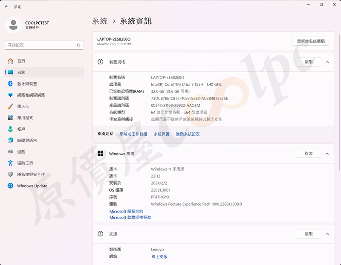Open 首頁 in the sidebar
Image resolution: width=341 pixels, height=265 pixels.
pyautogui.click(x=44, y=61)
